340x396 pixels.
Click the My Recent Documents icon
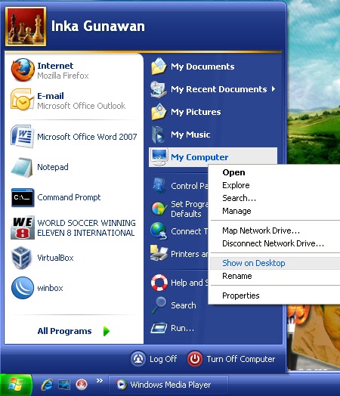click(x=159, y=89)
